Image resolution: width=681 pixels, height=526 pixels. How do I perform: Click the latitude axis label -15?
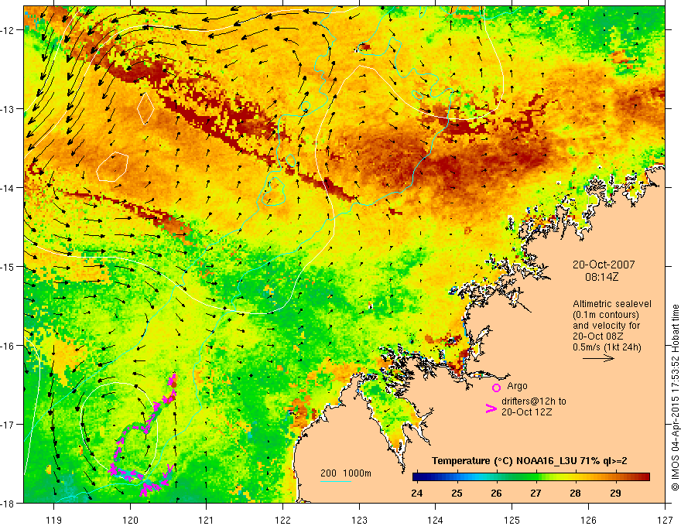coord(9,266)
